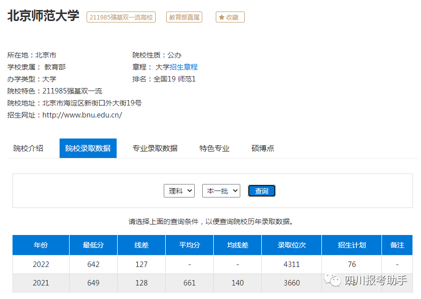Click the 127 line difference cell
Viewport: 421px width, 299px height.
142,264
